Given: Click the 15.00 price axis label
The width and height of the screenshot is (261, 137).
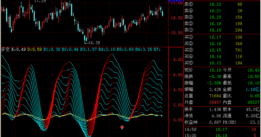Looking at the screenshot, I should [x=177, y=33].
